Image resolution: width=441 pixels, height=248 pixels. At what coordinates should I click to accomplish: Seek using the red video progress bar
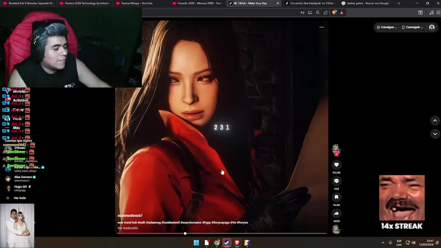222,234
